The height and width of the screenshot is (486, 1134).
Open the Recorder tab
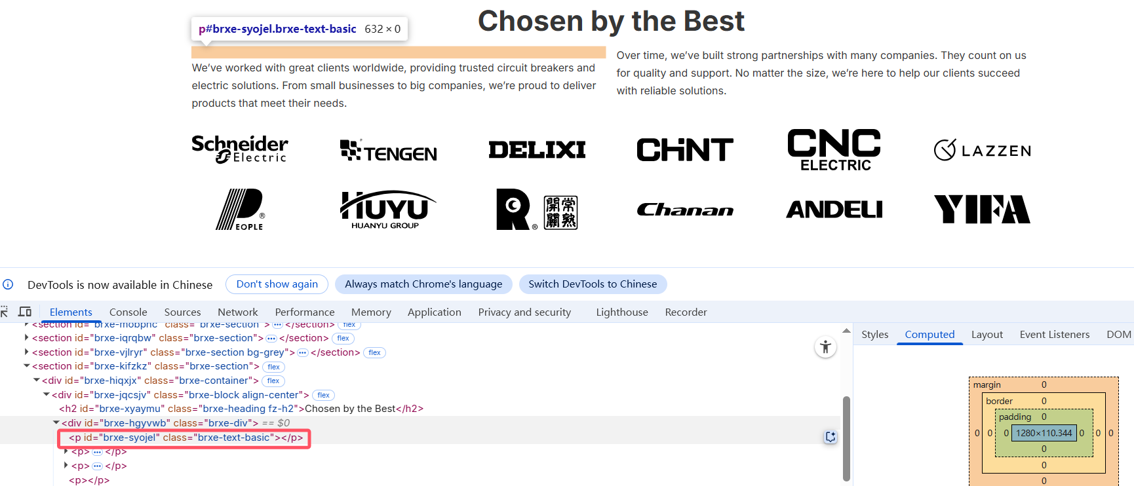point(686,312)
